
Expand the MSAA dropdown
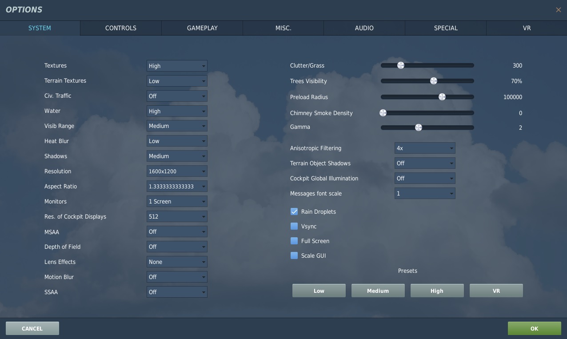[x=177, y=231]
